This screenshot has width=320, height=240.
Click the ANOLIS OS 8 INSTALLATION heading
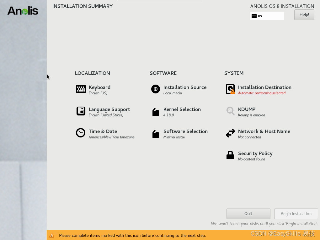tap(282, 6)
